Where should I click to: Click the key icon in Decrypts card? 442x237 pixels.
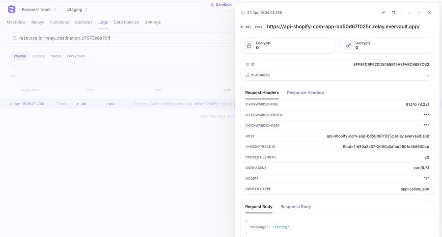coord(348,46)
